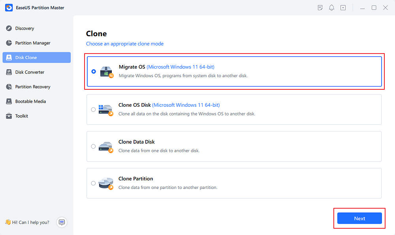Open the chat assistant speech bubble icon
The height and width of the screenshot is (235, 395).
point(62,222)
